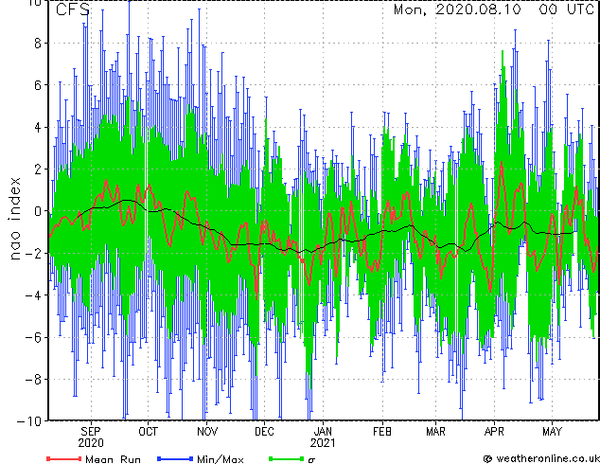Click the blue Min/Max legend line
Screen dimensions: 600x464
pyautogui.click(x=175, y=458)
